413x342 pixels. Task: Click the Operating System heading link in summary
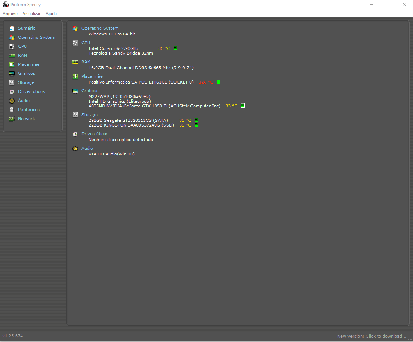100,28
